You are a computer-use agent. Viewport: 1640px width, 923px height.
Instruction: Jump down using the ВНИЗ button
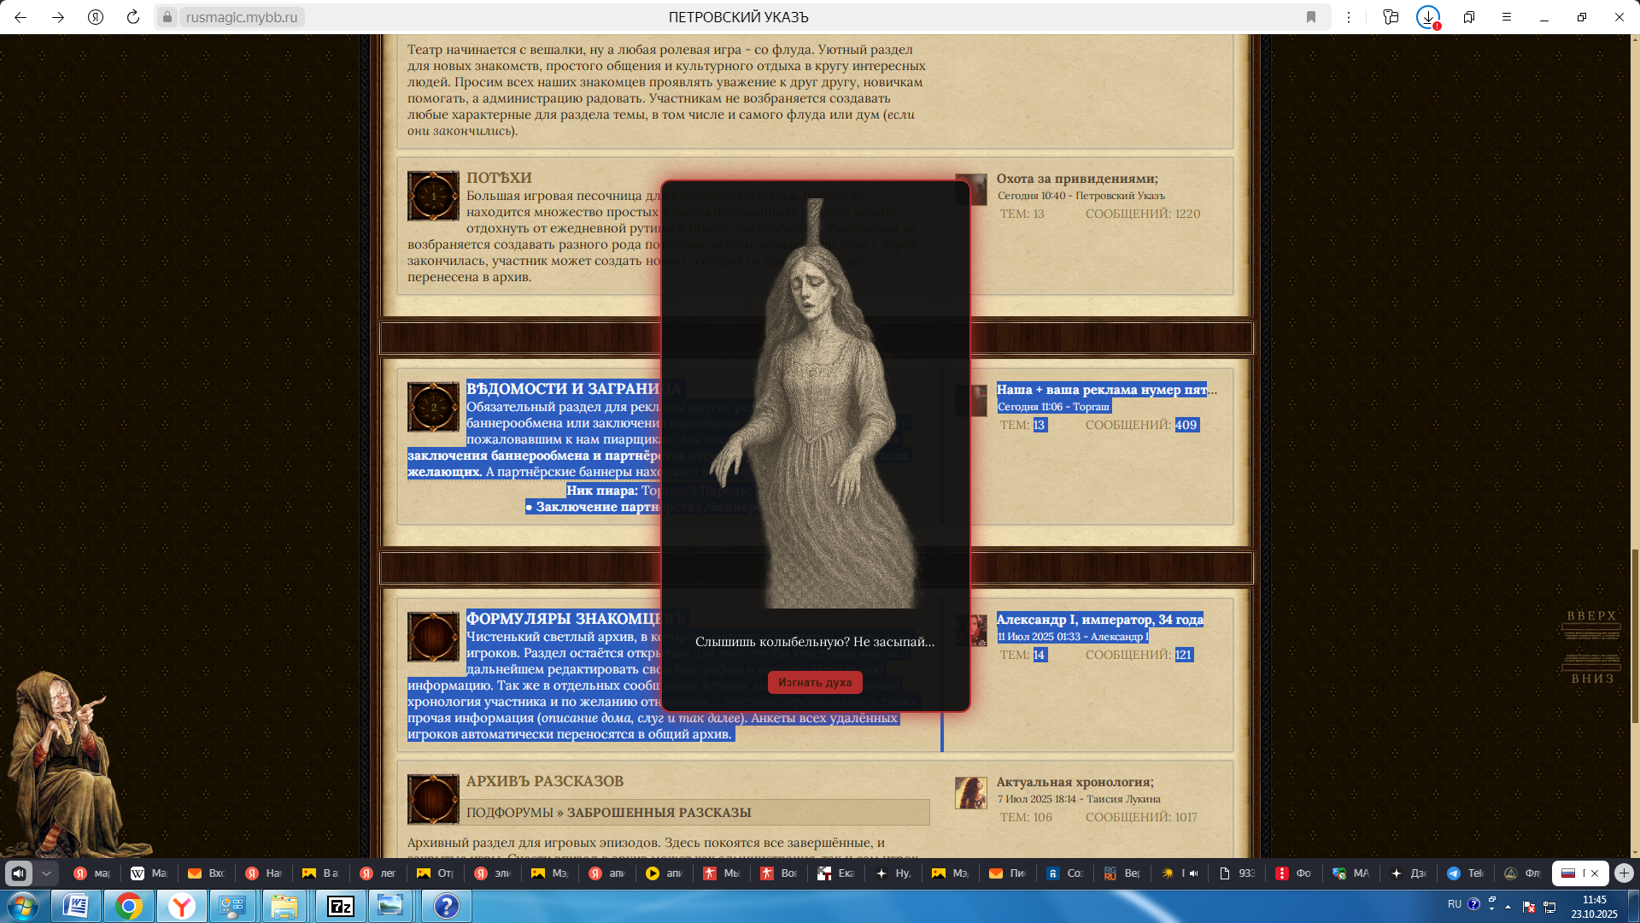(1592, 679)
